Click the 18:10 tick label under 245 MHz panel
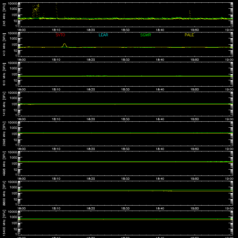 pos(56,30)
